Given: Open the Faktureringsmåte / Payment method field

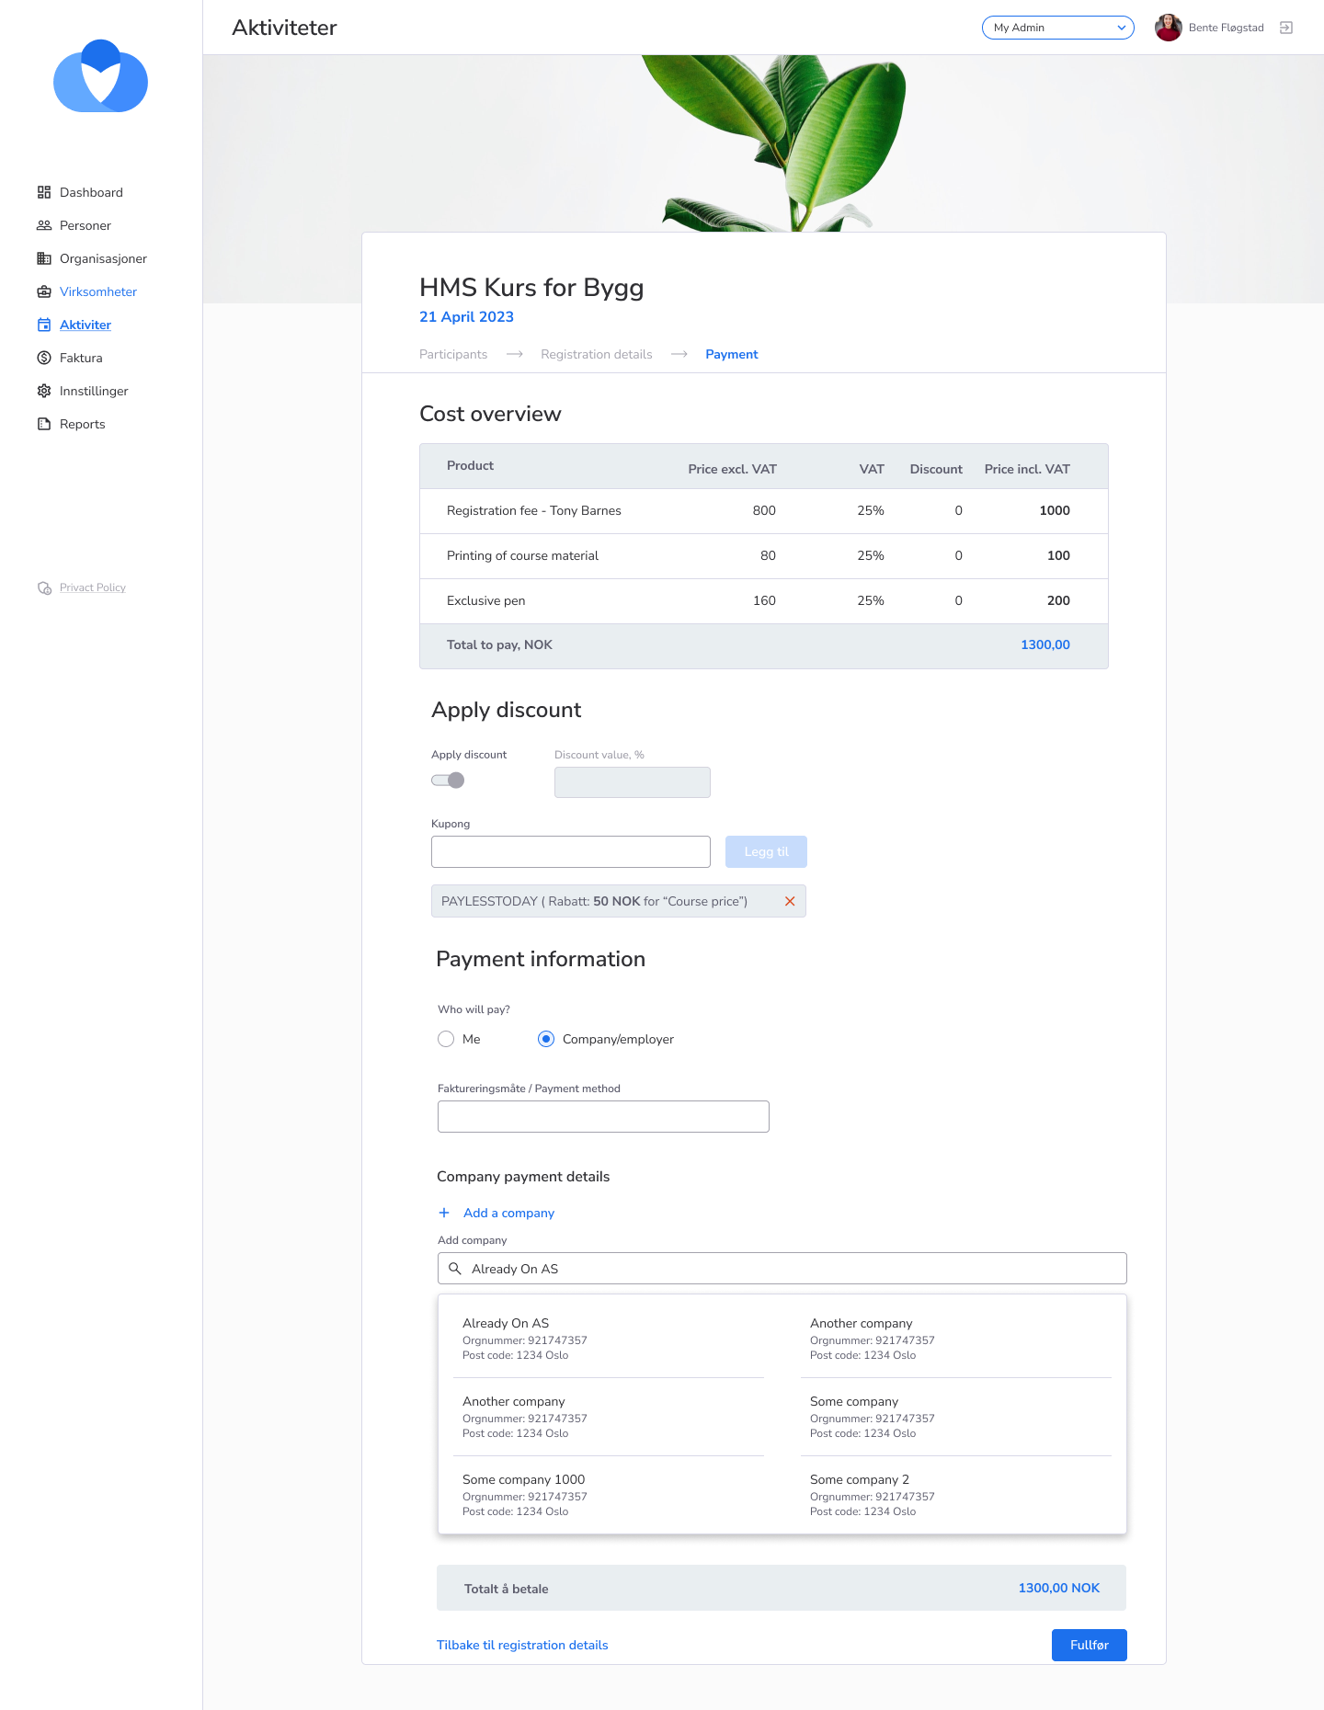Looking at the screenshot, I should click(x=603, y=1116).
